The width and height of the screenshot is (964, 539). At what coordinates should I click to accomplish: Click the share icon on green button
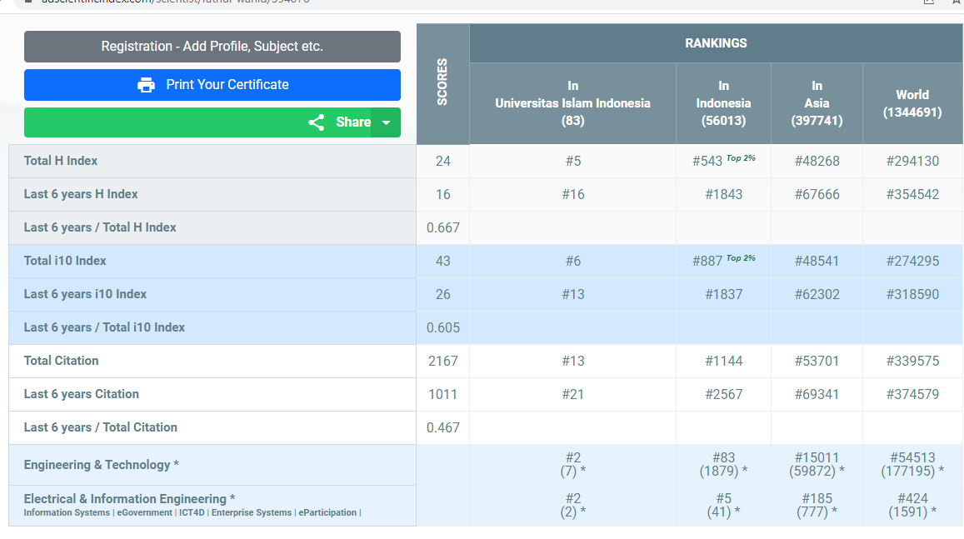tap(317, 122)
